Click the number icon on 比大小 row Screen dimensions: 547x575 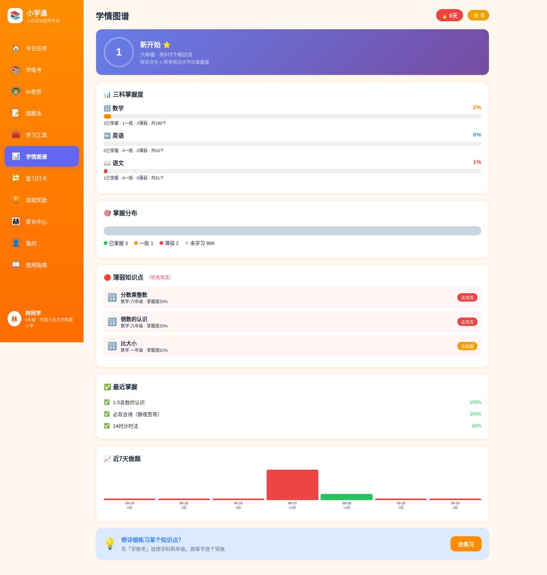[112, 346]
